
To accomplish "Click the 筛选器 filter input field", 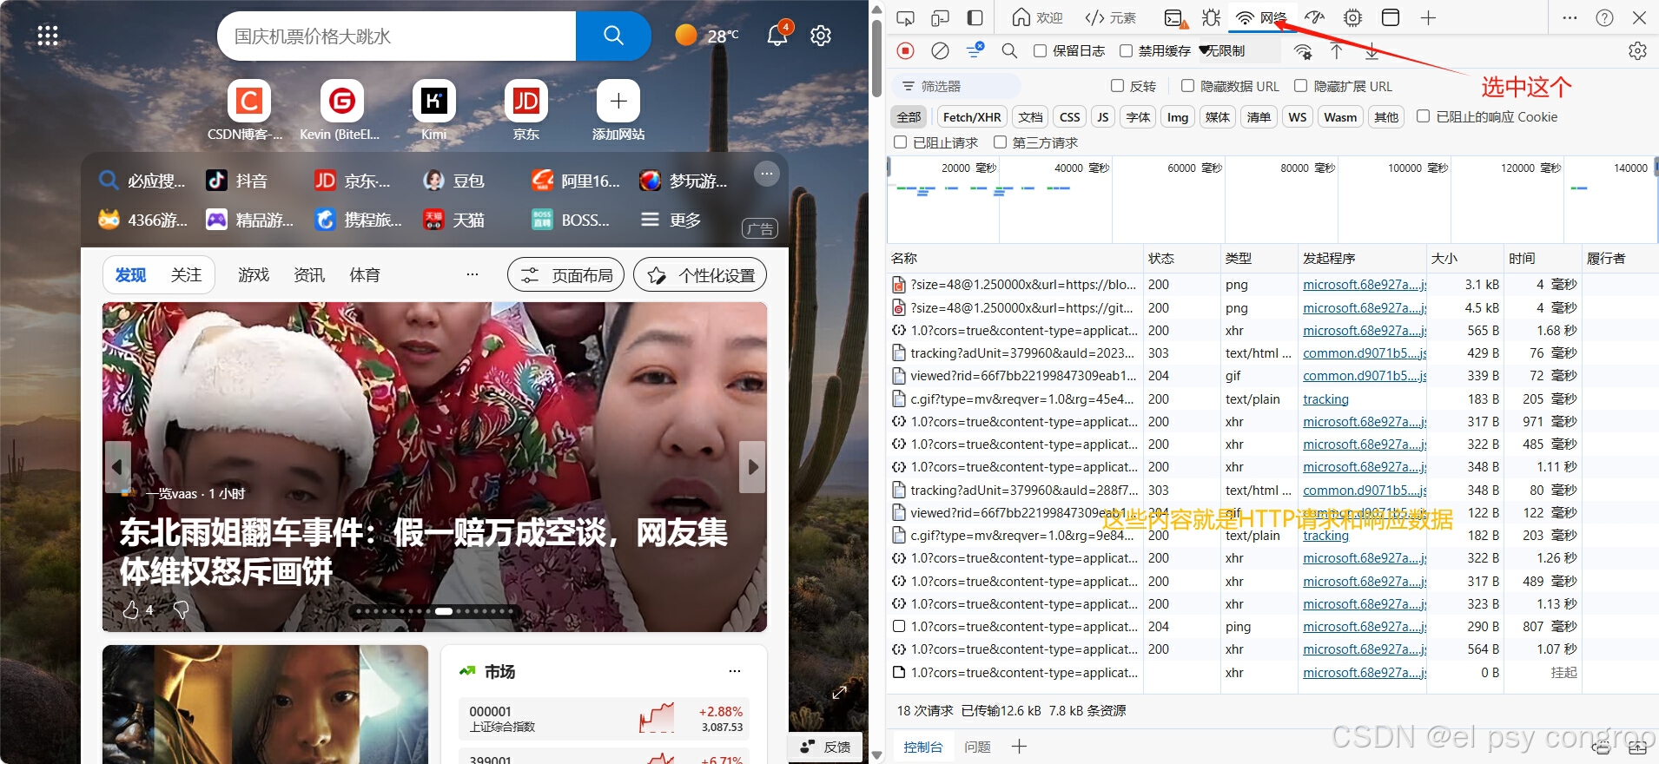I will [x=956, y=86].
